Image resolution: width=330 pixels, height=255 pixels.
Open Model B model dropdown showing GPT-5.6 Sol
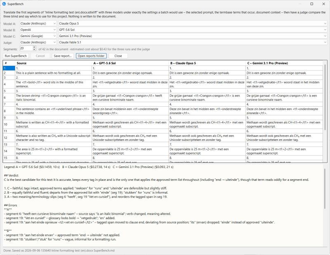(x=193, y=30)
